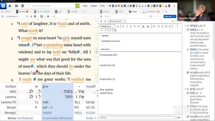Toggle the interlinear pane icon
215x121 pixels.
pyautogui.click(x=42, y=16)
